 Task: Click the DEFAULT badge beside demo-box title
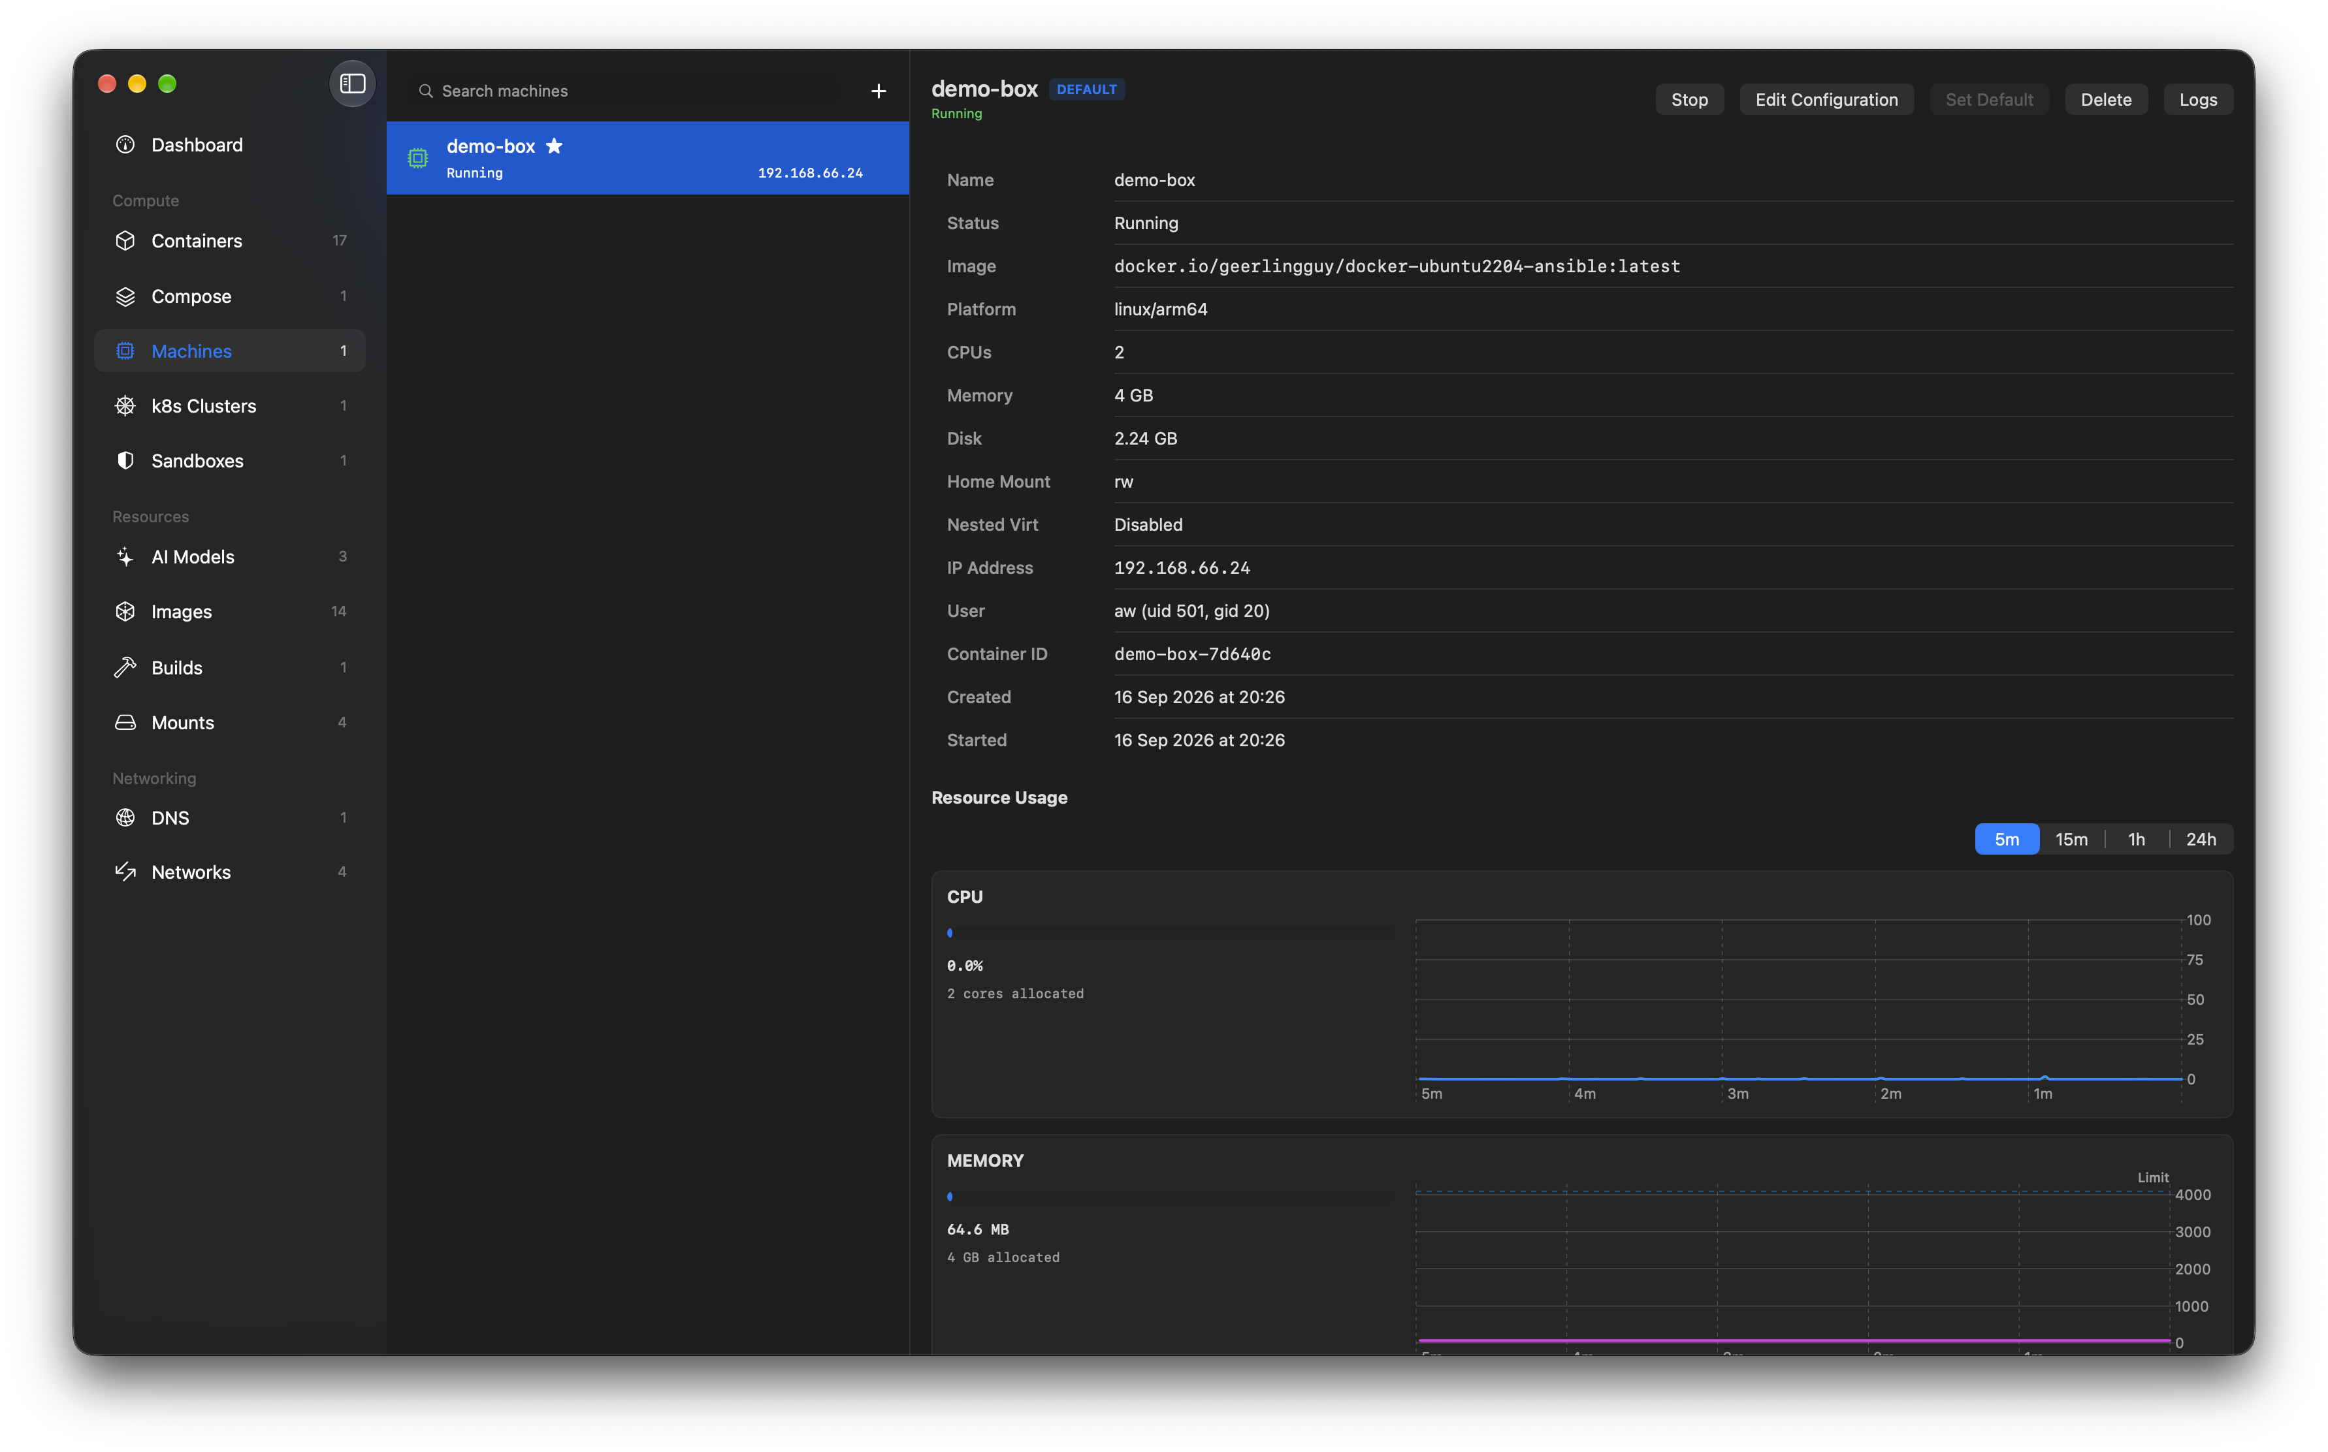click(x=1087, y=89)
